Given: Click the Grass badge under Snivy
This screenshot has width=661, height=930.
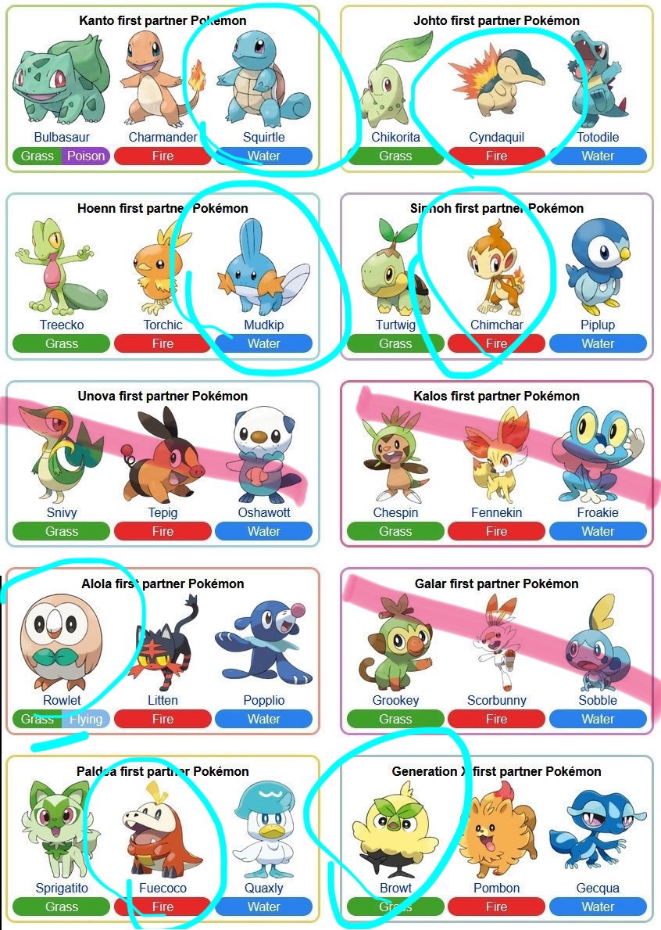Looking at the screenshot, I should [62, 531].
